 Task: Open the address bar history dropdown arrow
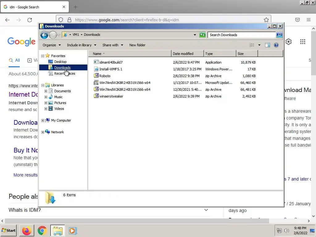pyautogui.click(x=195, y=35)
